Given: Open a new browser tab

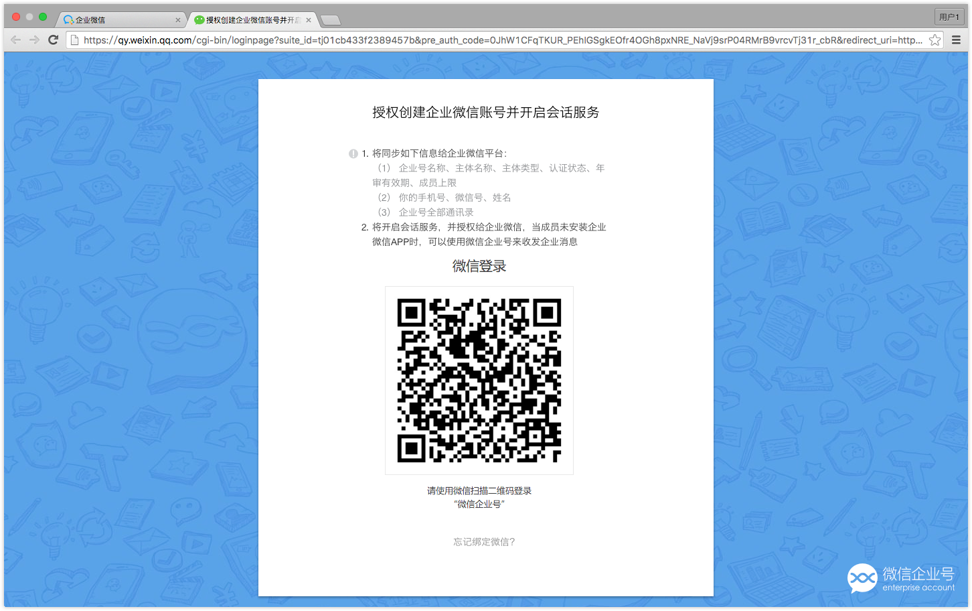Looking at the screenshot, I should point(331,20).
